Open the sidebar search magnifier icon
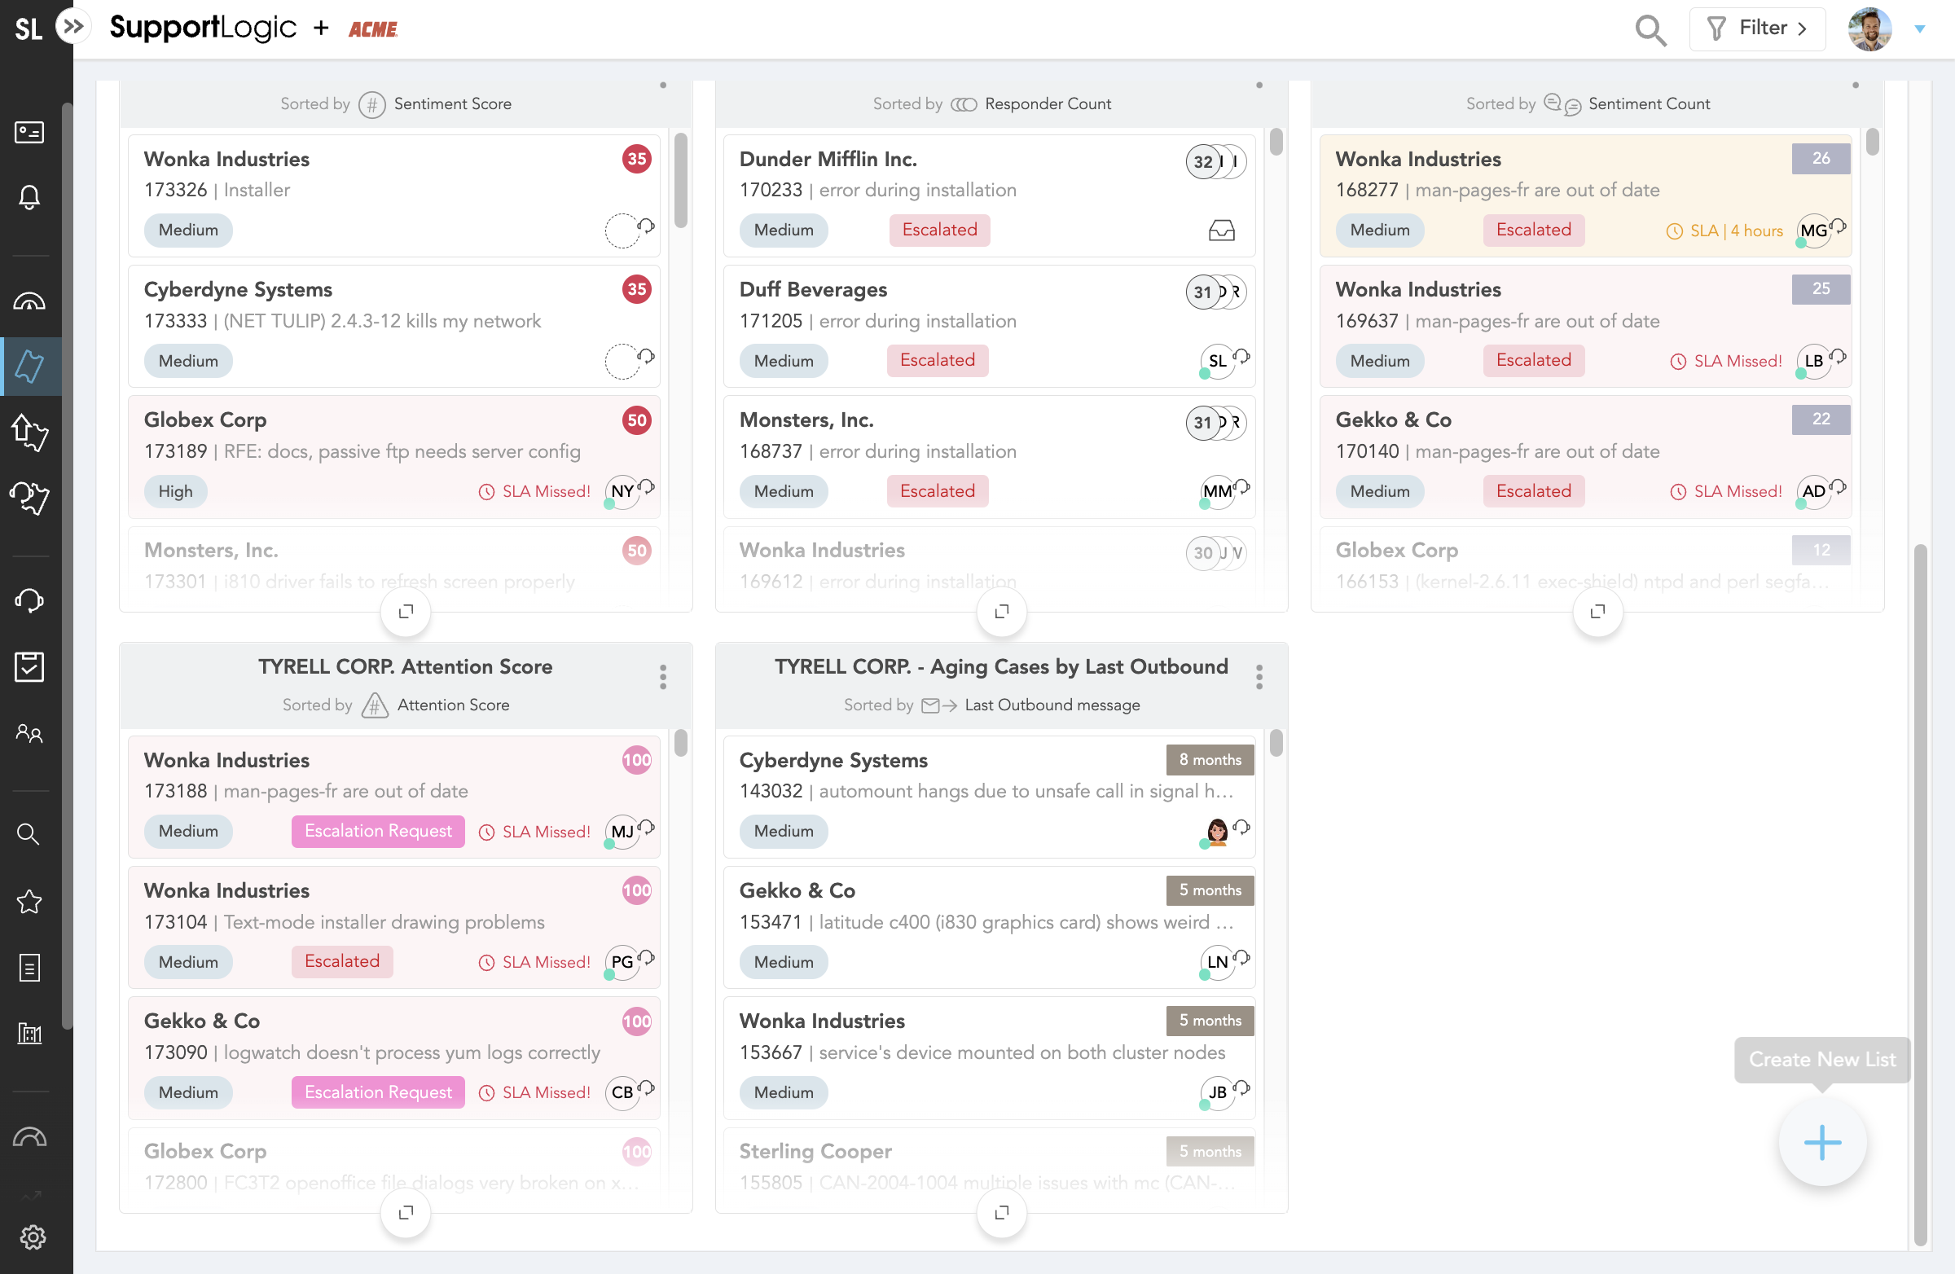The image size is (1955, 1274). [29, 834]
